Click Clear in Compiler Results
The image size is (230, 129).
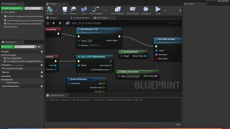click(178, 125)
